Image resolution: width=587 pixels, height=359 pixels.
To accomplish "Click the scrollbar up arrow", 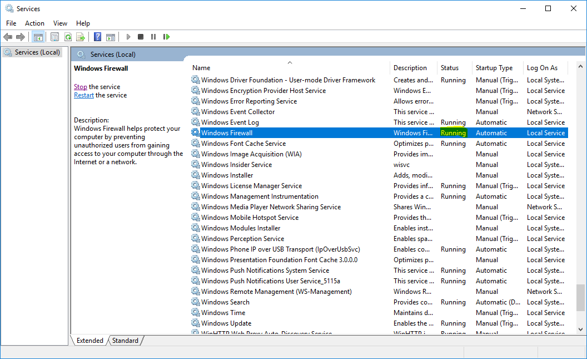I will pos(580,66).
